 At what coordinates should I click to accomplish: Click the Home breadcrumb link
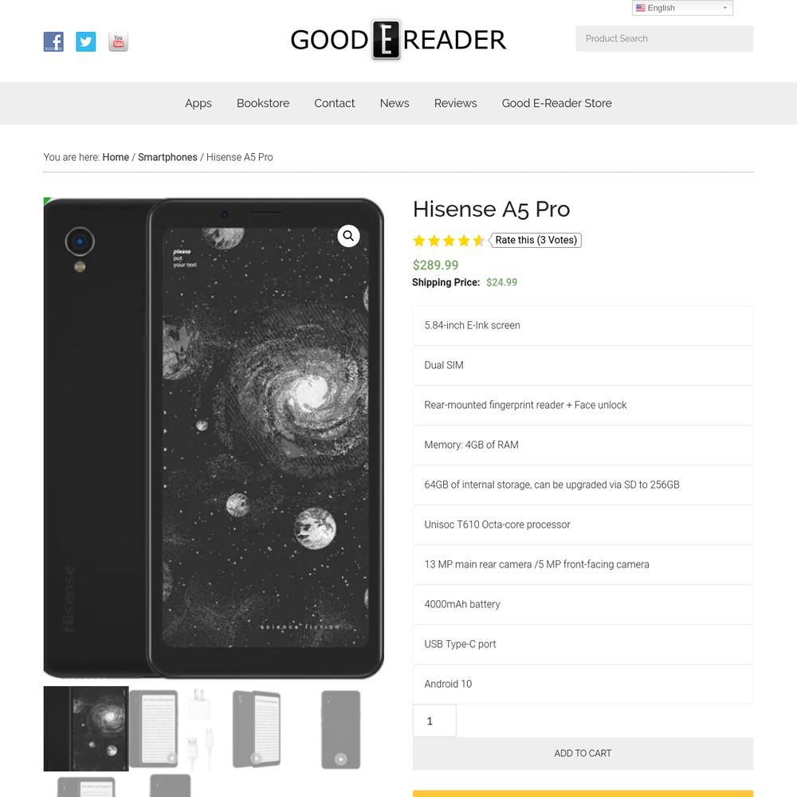(x=116, y=157)
